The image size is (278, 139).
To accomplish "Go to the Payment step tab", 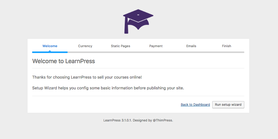I will click(x=156, y=46).
